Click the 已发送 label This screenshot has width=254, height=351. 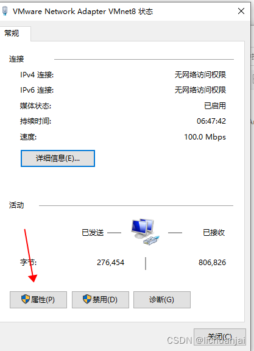(93, 233)
